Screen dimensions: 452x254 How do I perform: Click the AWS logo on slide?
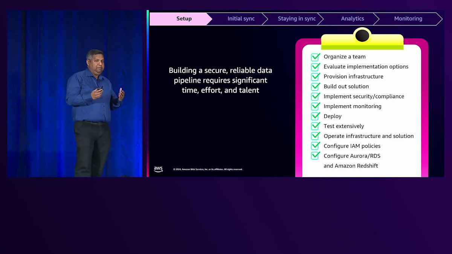click(158, 169)
